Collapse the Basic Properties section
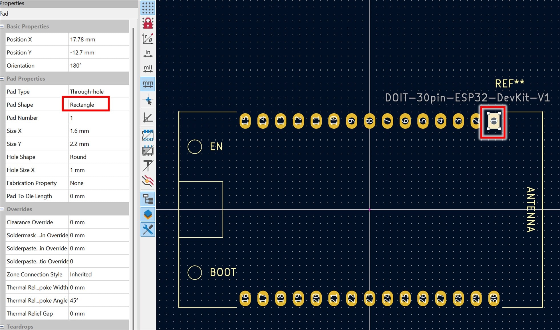 pos(2,26)
